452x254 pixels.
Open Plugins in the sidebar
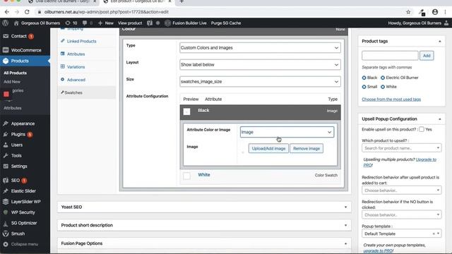click(18, 134)
